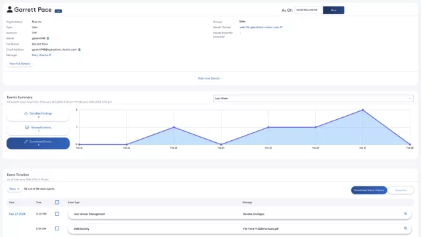Click the Feb 26 data point on chart
421x237 pixels.
coord(316,127)
